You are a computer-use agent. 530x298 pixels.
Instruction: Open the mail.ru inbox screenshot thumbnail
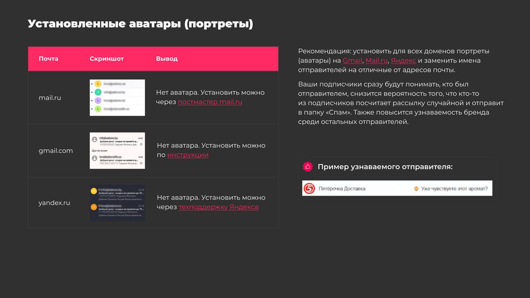(117, 98)
